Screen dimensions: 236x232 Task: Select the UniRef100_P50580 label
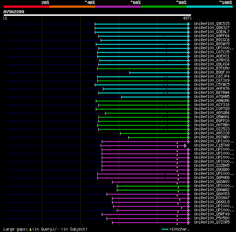pos(212,218)
